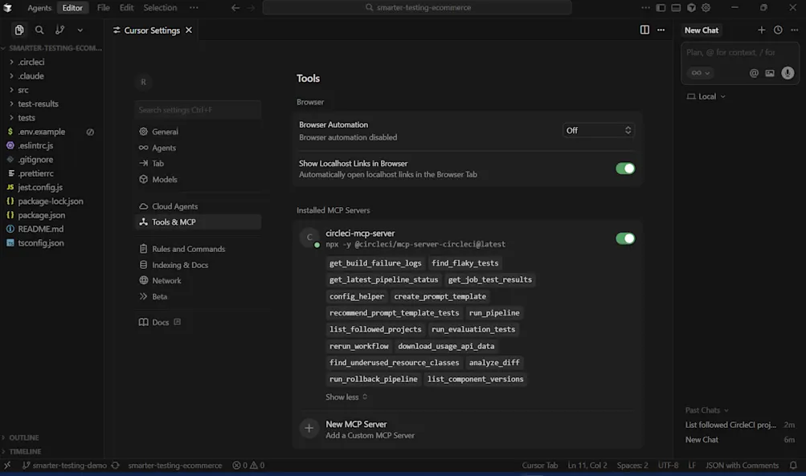Select the Cursor Settings tab

pyautogui.click(x=153, y=30)
